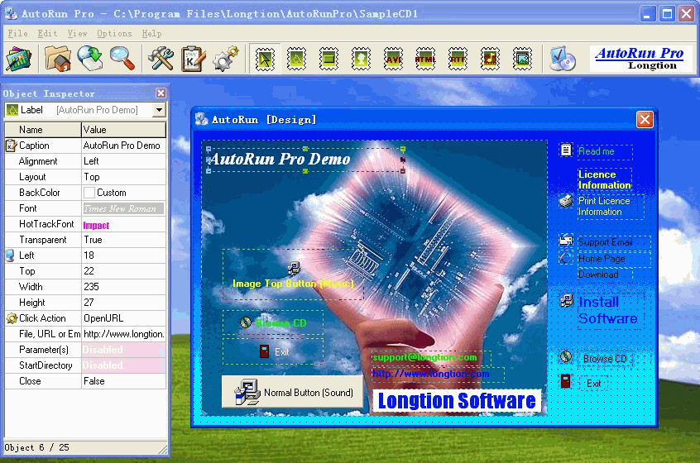Select the AVI stamp tool
This screenshot has height=463, width=700.
pyautogui.click(x=393, y=59)
